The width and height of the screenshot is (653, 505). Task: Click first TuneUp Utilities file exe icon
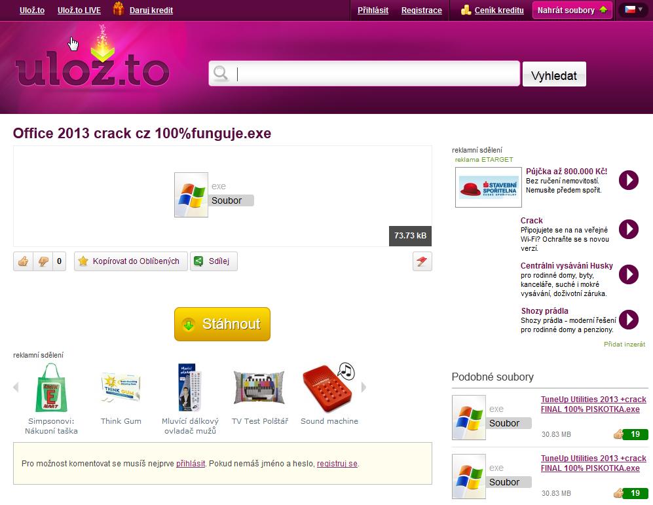click(x=469, y=418)
